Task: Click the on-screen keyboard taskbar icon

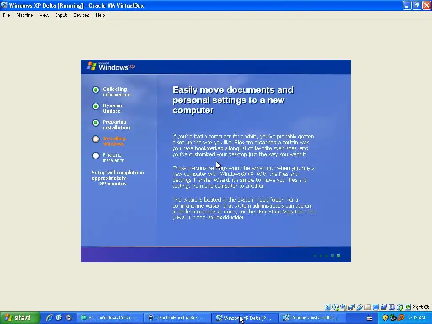Action: click(370, 318)
